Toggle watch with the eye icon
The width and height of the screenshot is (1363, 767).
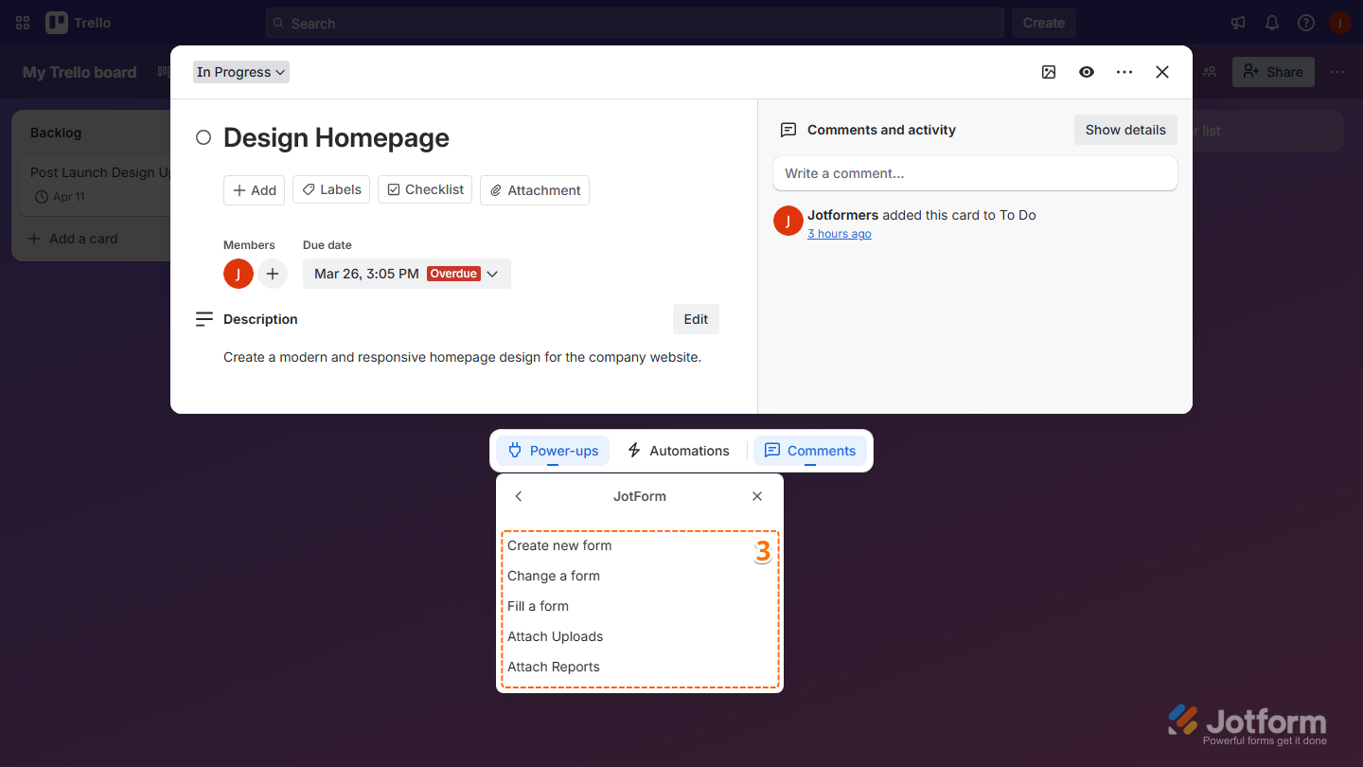point(1087,72)
